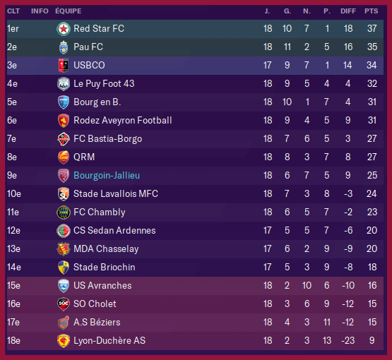The image size is (392, 360).
Task: Click the ÉQUIPE column header
Action: click(x=69, y=11)
